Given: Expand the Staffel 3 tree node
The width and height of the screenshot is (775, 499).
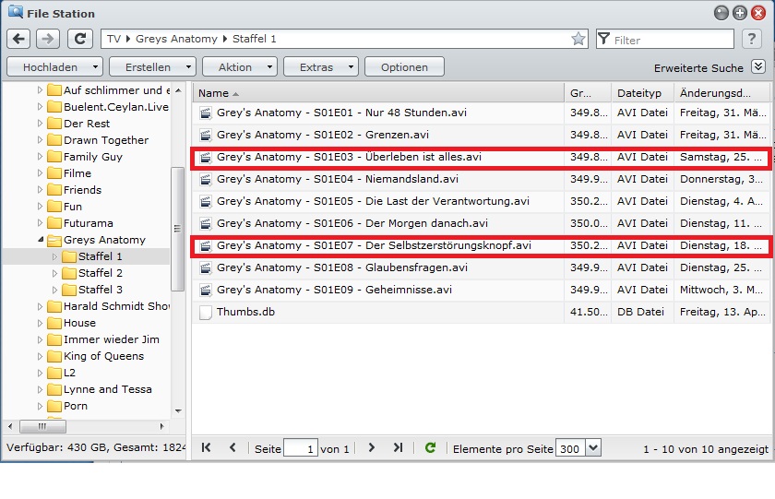Looking at the screenshot, I should pyautogui.click(x=54, y=290).
